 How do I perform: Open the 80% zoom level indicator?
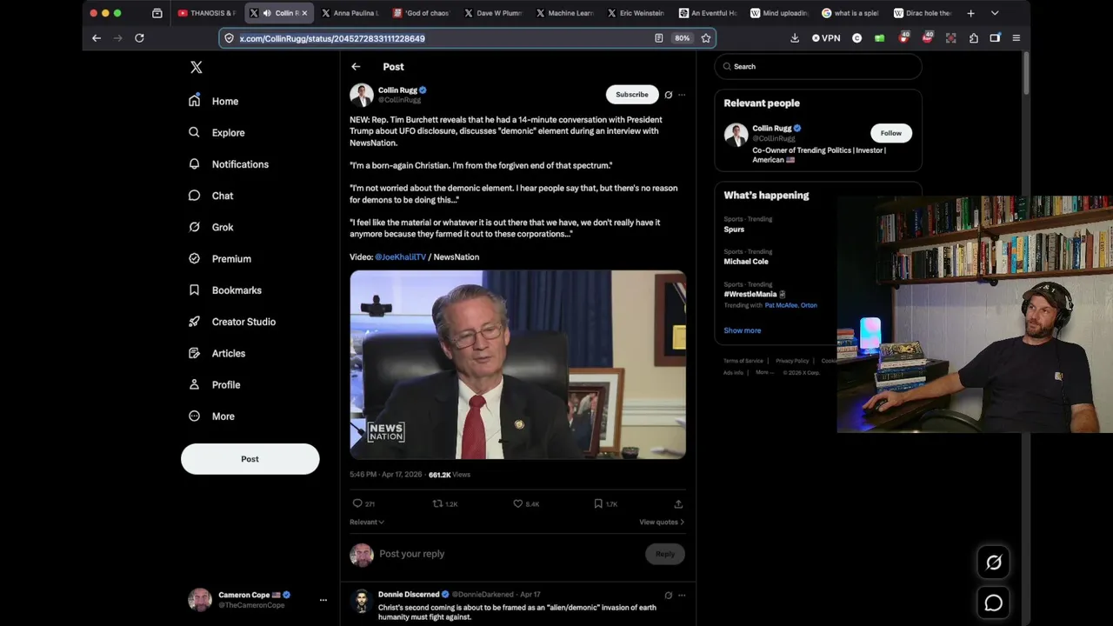(683, 38)
